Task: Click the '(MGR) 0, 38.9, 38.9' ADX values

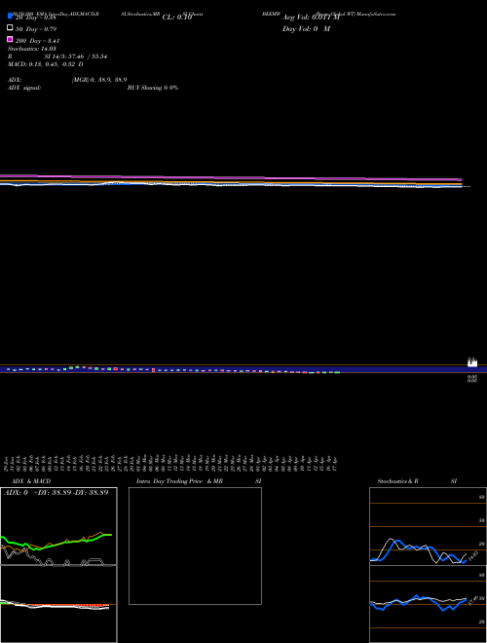Action: [99, 80]
